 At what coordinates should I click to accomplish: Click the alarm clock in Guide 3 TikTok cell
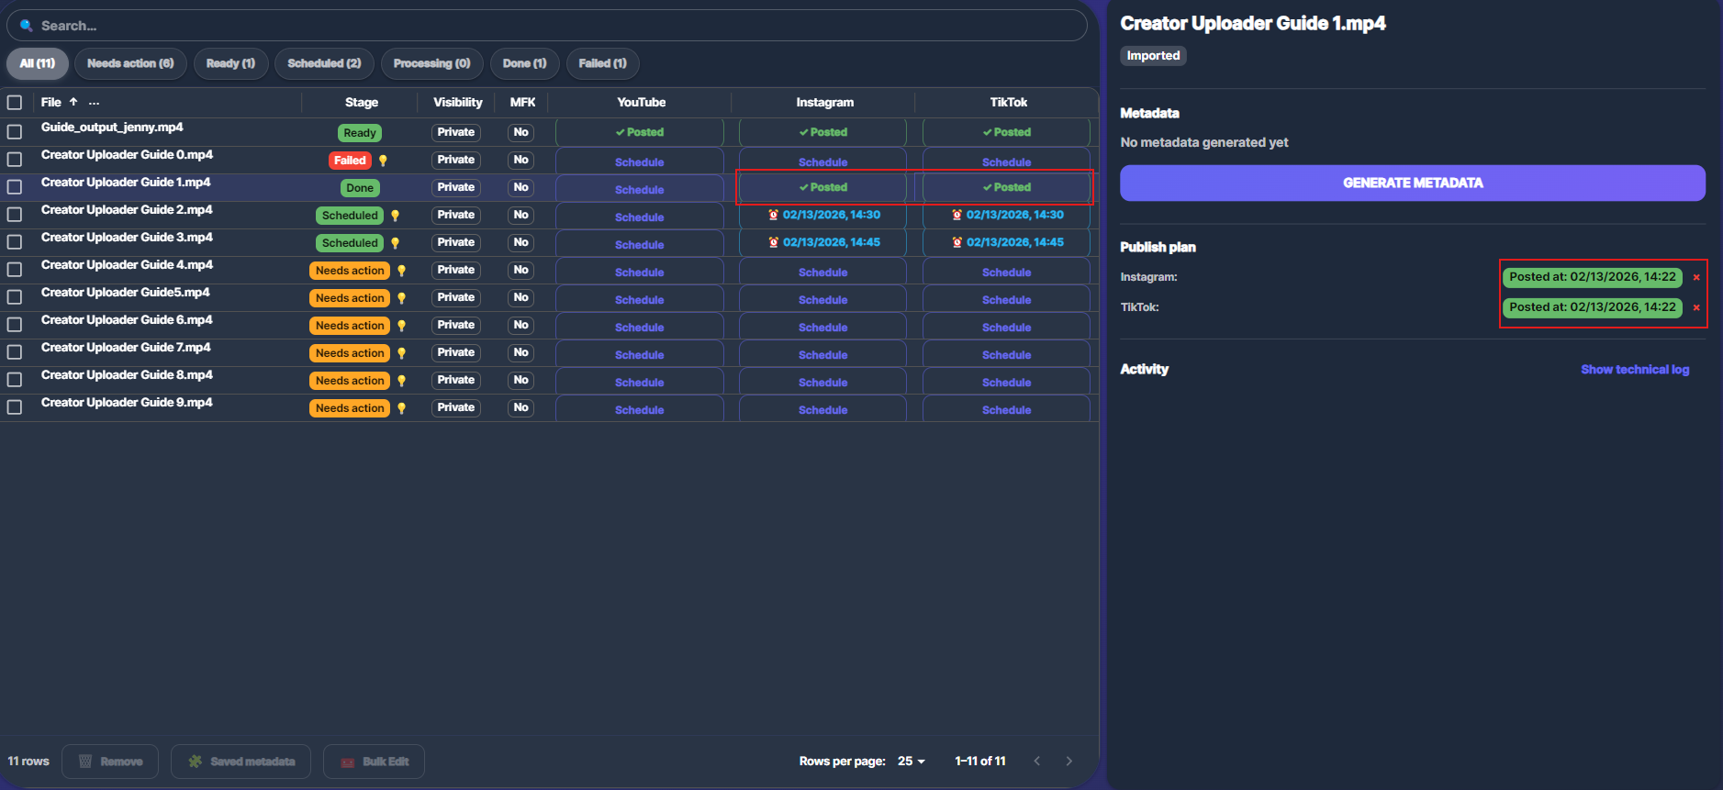coord(957,243)
